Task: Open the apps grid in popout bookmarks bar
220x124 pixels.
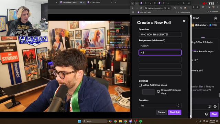Action: (x=133, y=12)
